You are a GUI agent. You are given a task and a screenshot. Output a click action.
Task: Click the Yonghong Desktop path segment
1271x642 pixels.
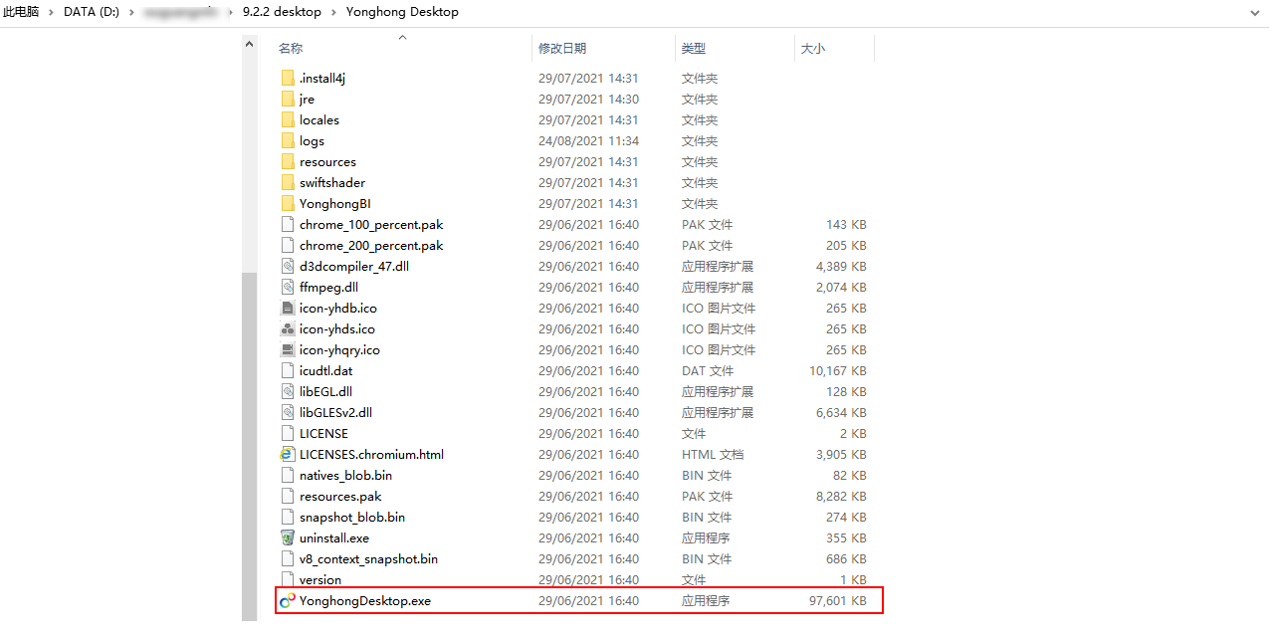tap(402, 11)
